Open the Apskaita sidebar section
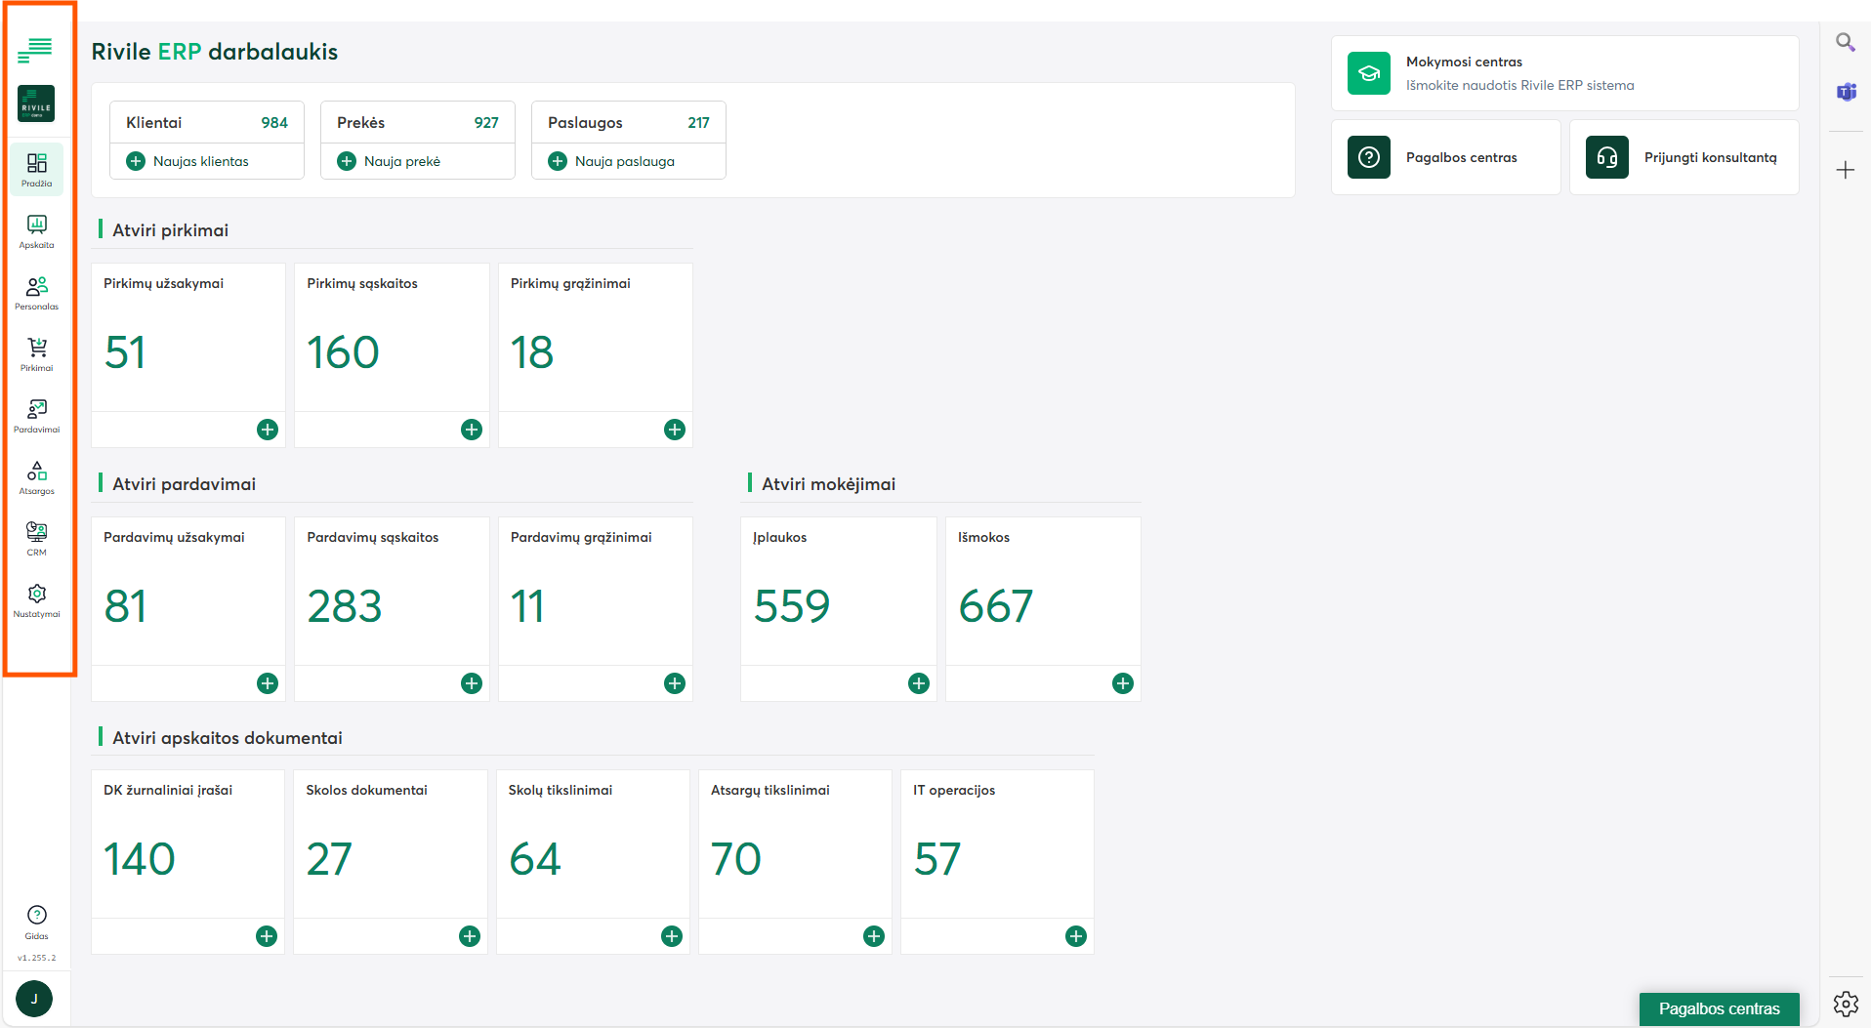The height and width of the screenshot is (1028, 1871). pos(36,231)
